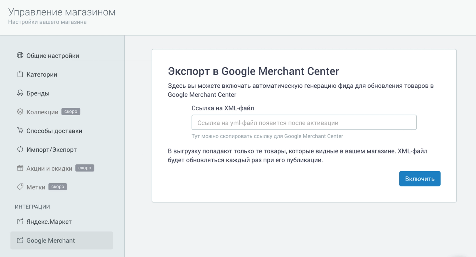Click the скоро badge next to Коллекции
Screen dimensions: 476x257
[x=71, y=112]
